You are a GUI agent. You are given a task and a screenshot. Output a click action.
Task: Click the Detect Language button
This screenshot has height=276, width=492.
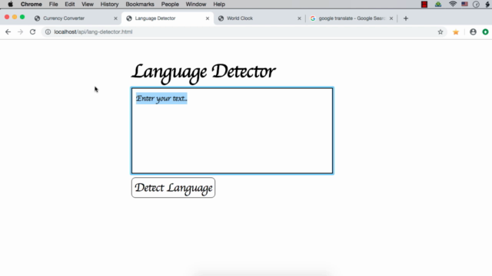173,188
